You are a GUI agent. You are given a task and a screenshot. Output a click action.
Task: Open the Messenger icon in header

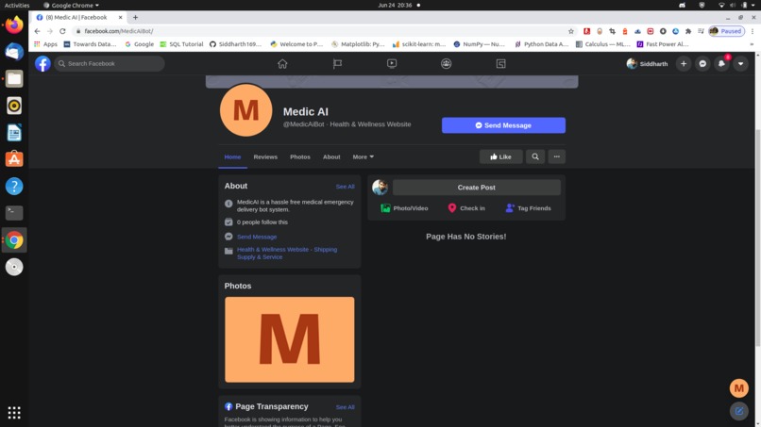702,63
